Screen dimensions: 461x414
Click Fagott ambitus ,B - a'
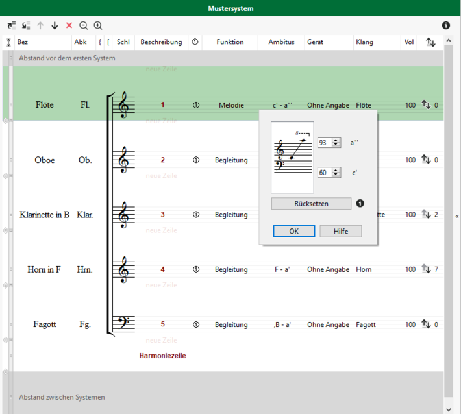click(282, 324)
